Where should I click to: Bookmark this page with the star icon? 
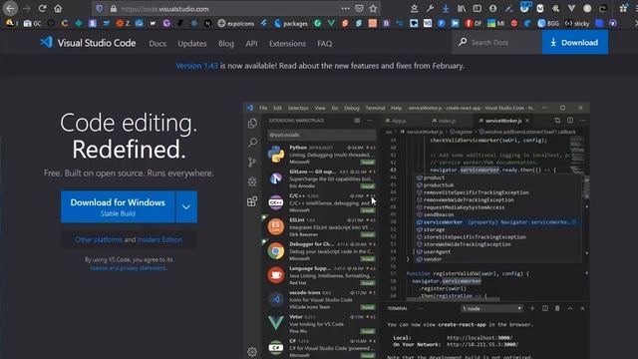click(x=373, y=9)
